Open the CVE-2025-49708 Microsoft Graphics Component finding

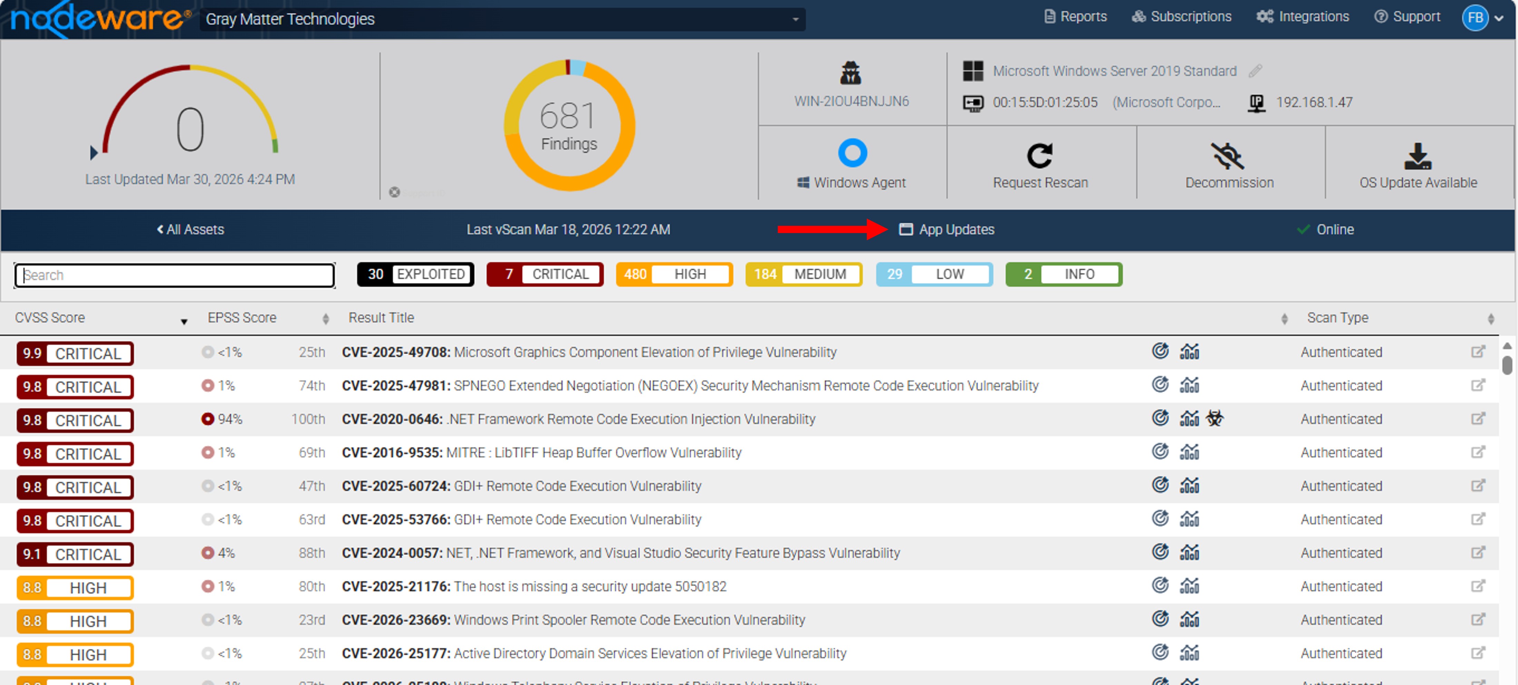tap(589, 352)
